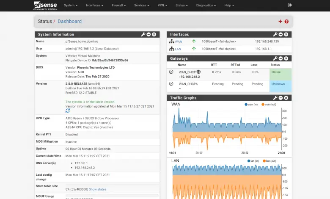The width and height of the screenshot is (330, 199).
Task: Collapse the Interfaces widget
Action: [x=281, y=34]
